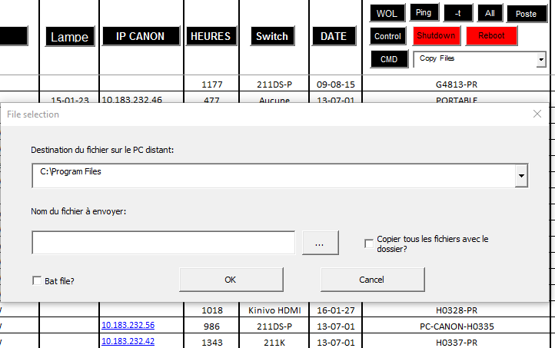Check Copier tous les fichiers option
Viewport: 555px width, 348px height.
(x=369, y=244)
